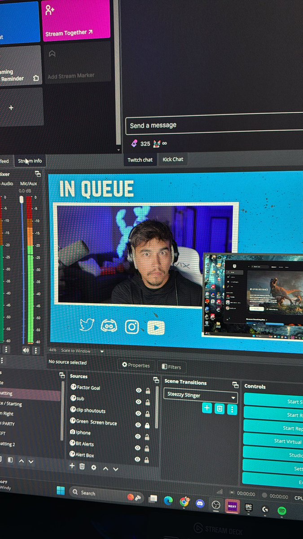Open OBS Studio from the taskbar
The width and height of the screenshot is (303, 539).
(x=216, y=504)
